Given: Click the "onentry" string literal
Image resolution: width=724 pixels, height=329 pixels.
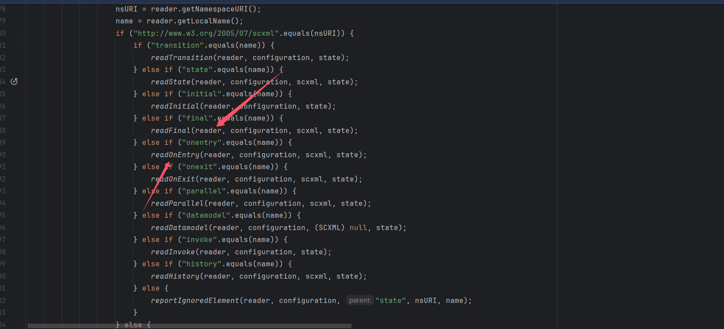Looking at the screenshot, I should pos(202,143).
